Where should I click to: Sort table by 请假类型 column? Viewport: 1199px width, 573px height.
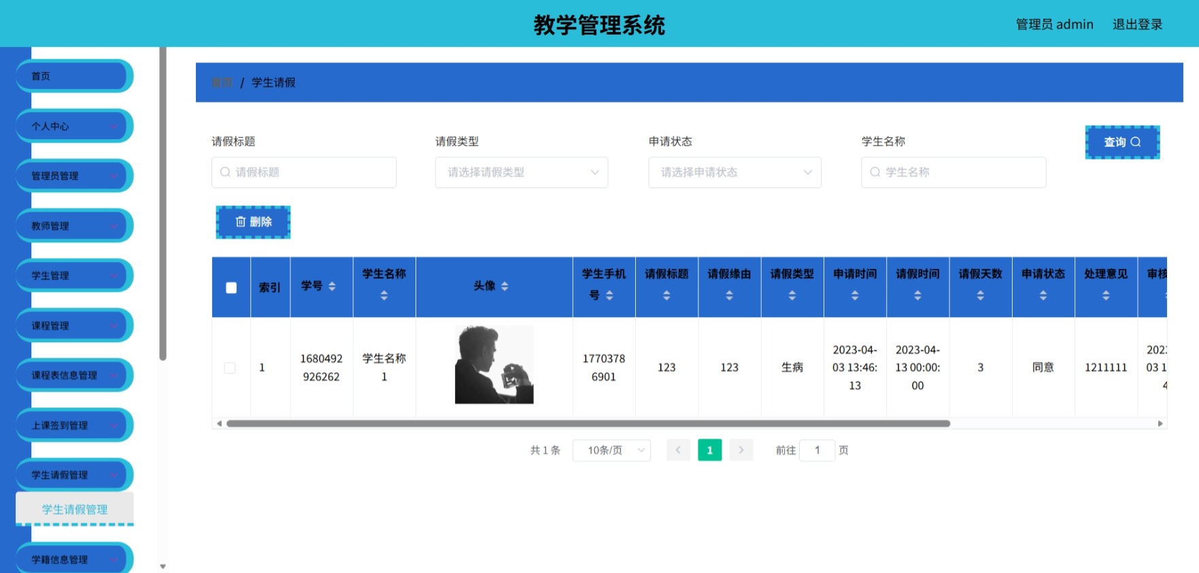[x=792, y=295]
